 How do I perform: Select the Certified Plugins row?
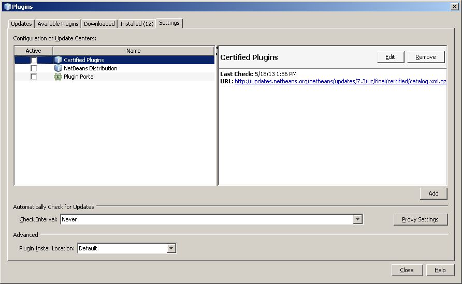[114, 60]
